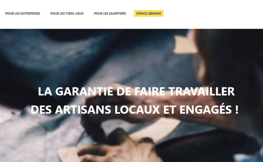
Task: Click the exclamation mark ending the headline
Action: click(x=236, y=110)
